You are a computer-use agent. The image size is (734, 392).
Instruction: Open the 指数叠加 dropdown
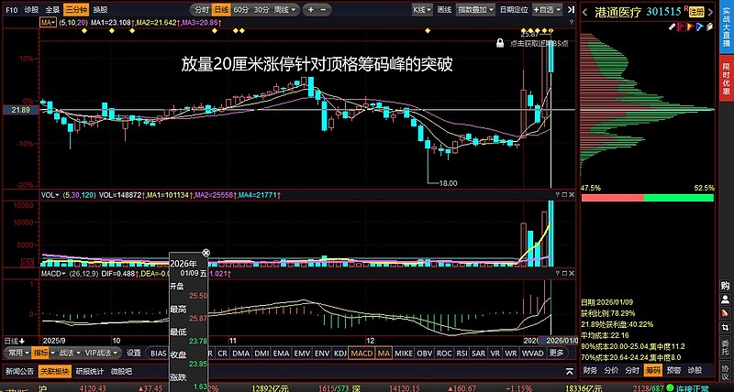click(x=475, y=9)
